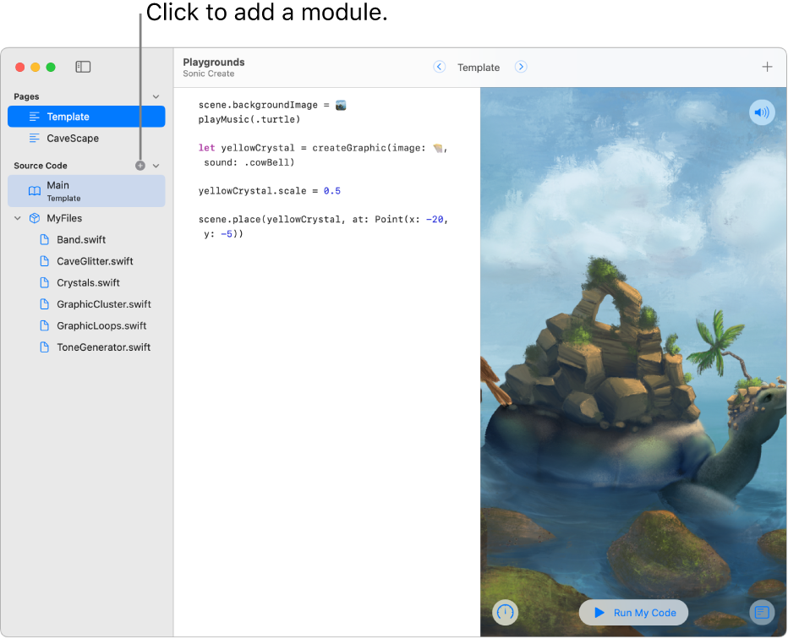Collapse the Source Code section chevron
The image size is (788, 639).
(156, 166)
